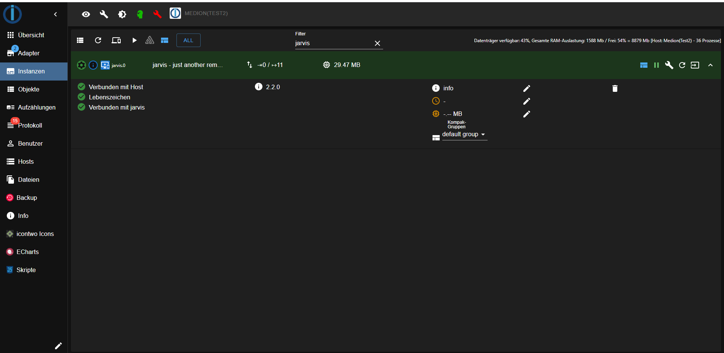Switch theme with the brightness icon
This screenshot has width=724, height=353.
point(122,14)
